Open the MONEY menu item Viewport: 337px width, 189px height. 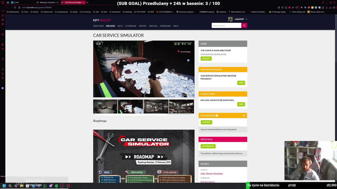point(143,26)
